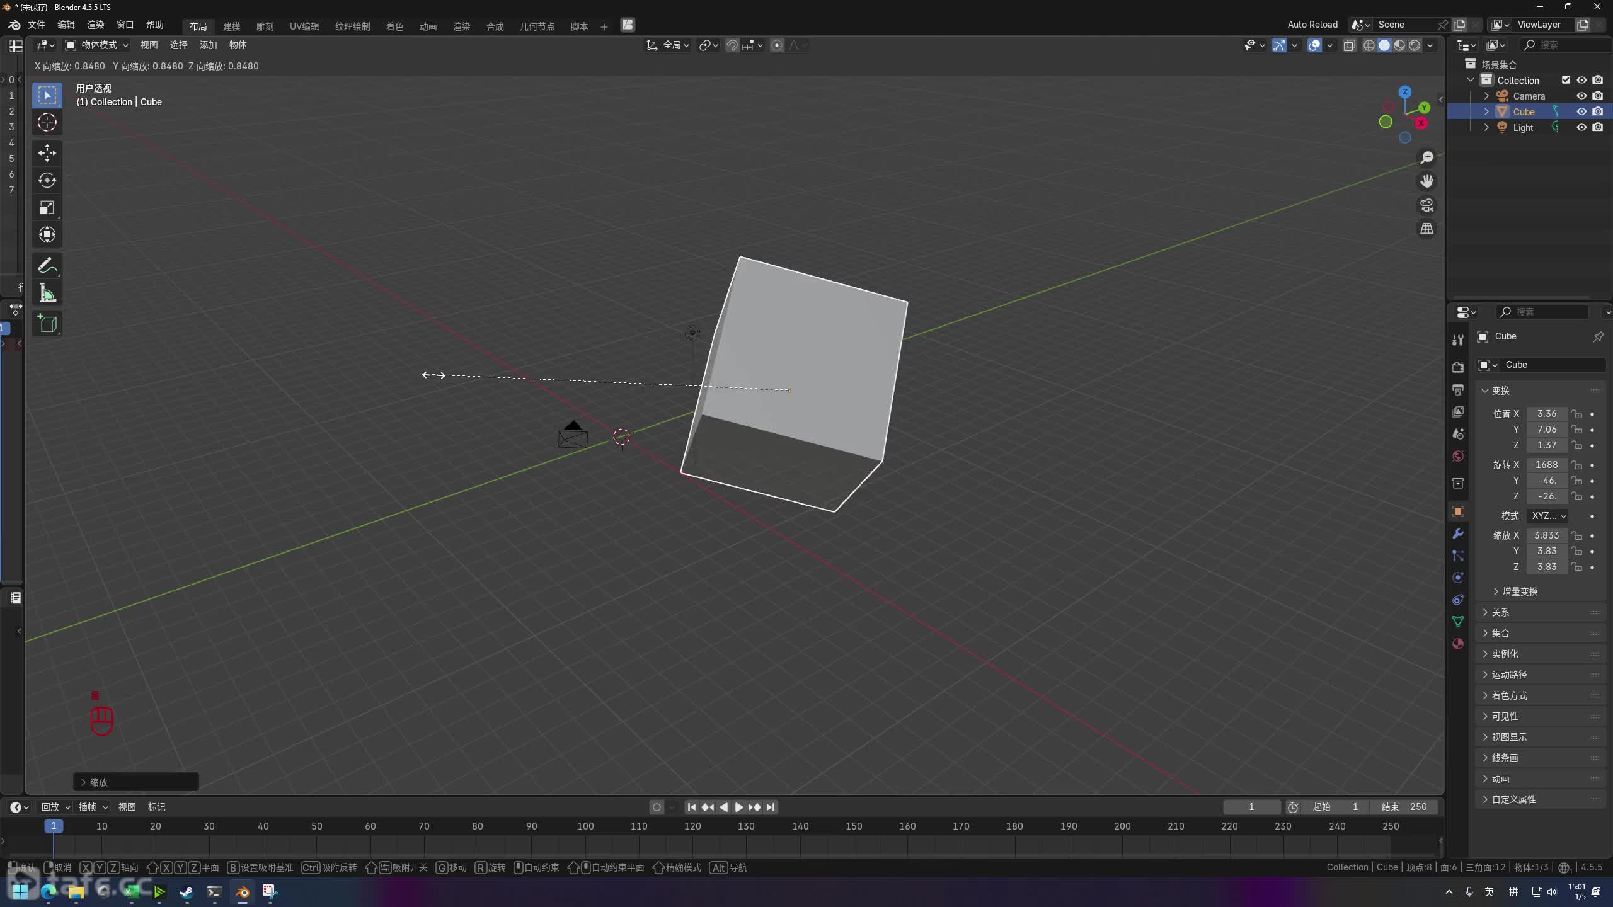
Task: Disable the Camera in renders
Action: pos(1597,96)
